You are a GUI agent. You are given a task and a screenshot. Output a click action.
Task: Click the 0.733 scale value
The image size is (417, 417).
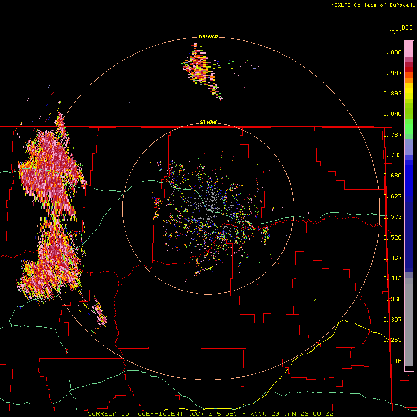click(x=392, y=155)
